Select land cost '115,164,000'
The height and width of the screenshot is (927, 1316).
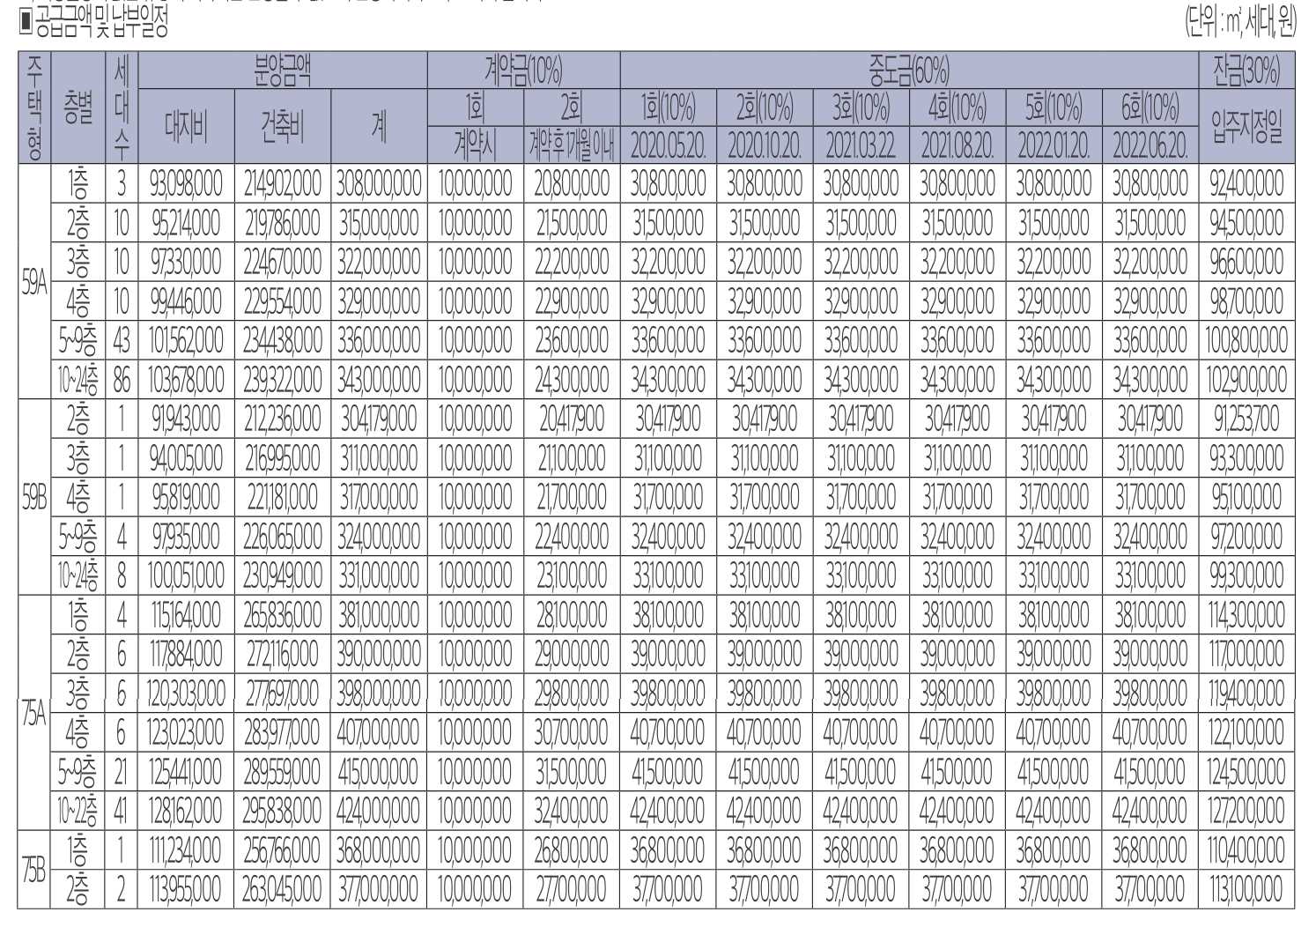point(186,614)
